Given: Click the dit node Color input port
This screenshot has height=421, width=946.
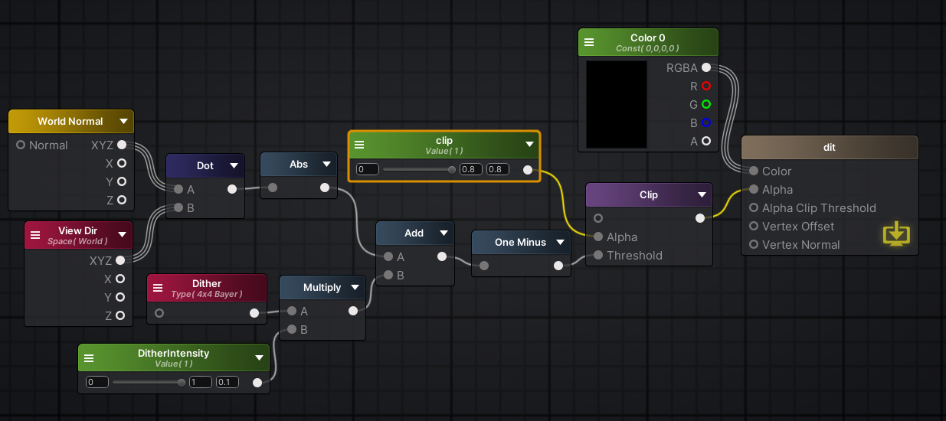Looking at the screenshot, I should tap(754, 171).
